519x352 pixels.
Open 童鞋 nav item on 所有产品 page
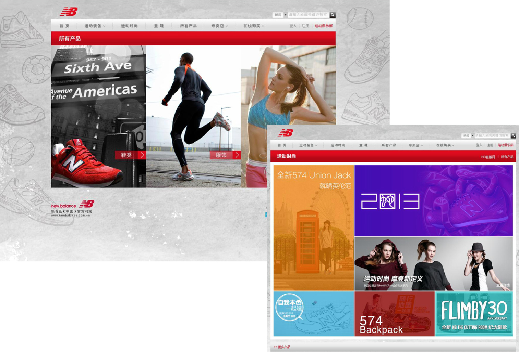click(x=159, y=26)
